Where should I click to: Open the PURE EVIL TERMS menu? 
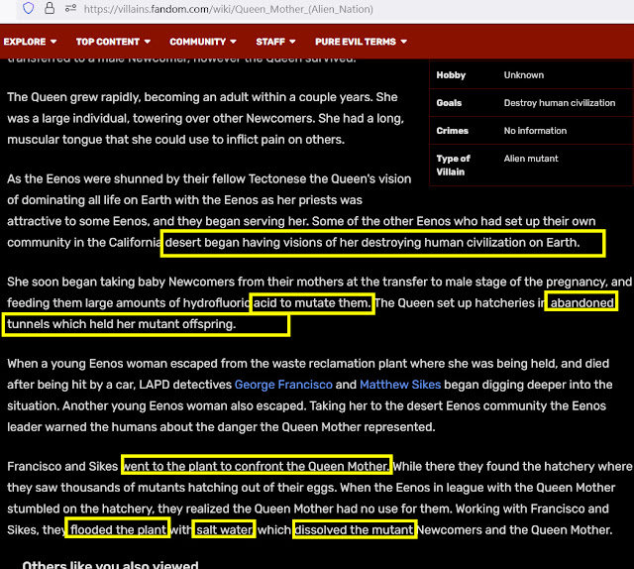click(x=361, y=42)
